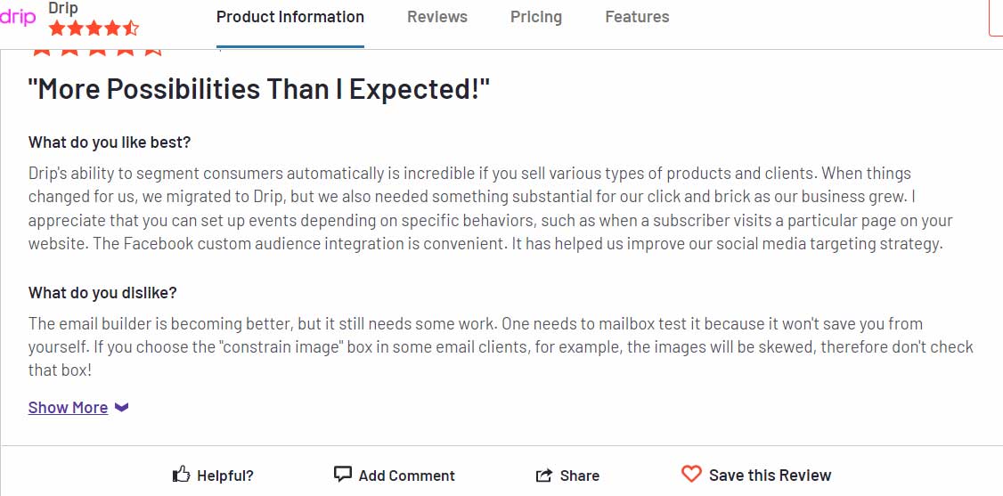Click the Drip logo

tap(17, 17)
